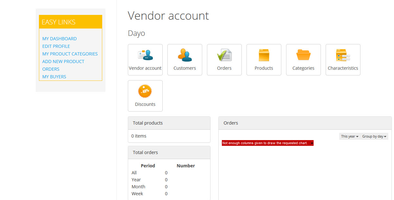Screen dimensions: 394x200
Task: Open the Characteristics icon tile
Action: tap(343, 60)
